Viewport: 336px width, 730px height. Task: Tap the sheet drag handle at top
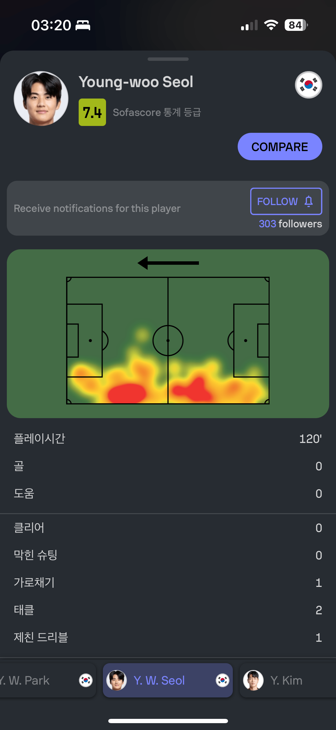pyautogui.click(x=168, y=59)
